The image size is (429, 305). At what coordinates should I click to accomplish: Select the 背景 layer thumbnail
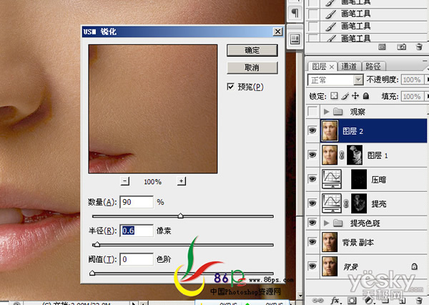[330, 266]
